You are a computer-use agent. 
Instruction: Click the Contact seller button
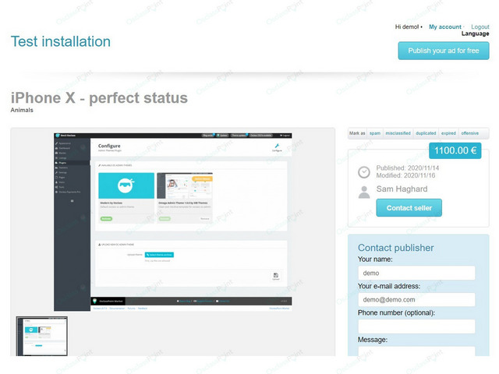[x=409, y=208]
